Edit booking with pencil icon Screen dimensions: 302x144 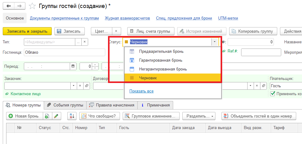(x=56, y=116)
